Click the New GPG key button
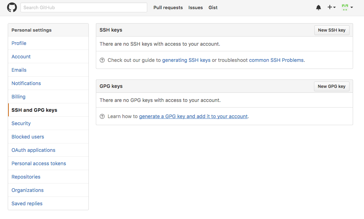Image resolution: width=364 pixels, height=219 pixels. 332,86
